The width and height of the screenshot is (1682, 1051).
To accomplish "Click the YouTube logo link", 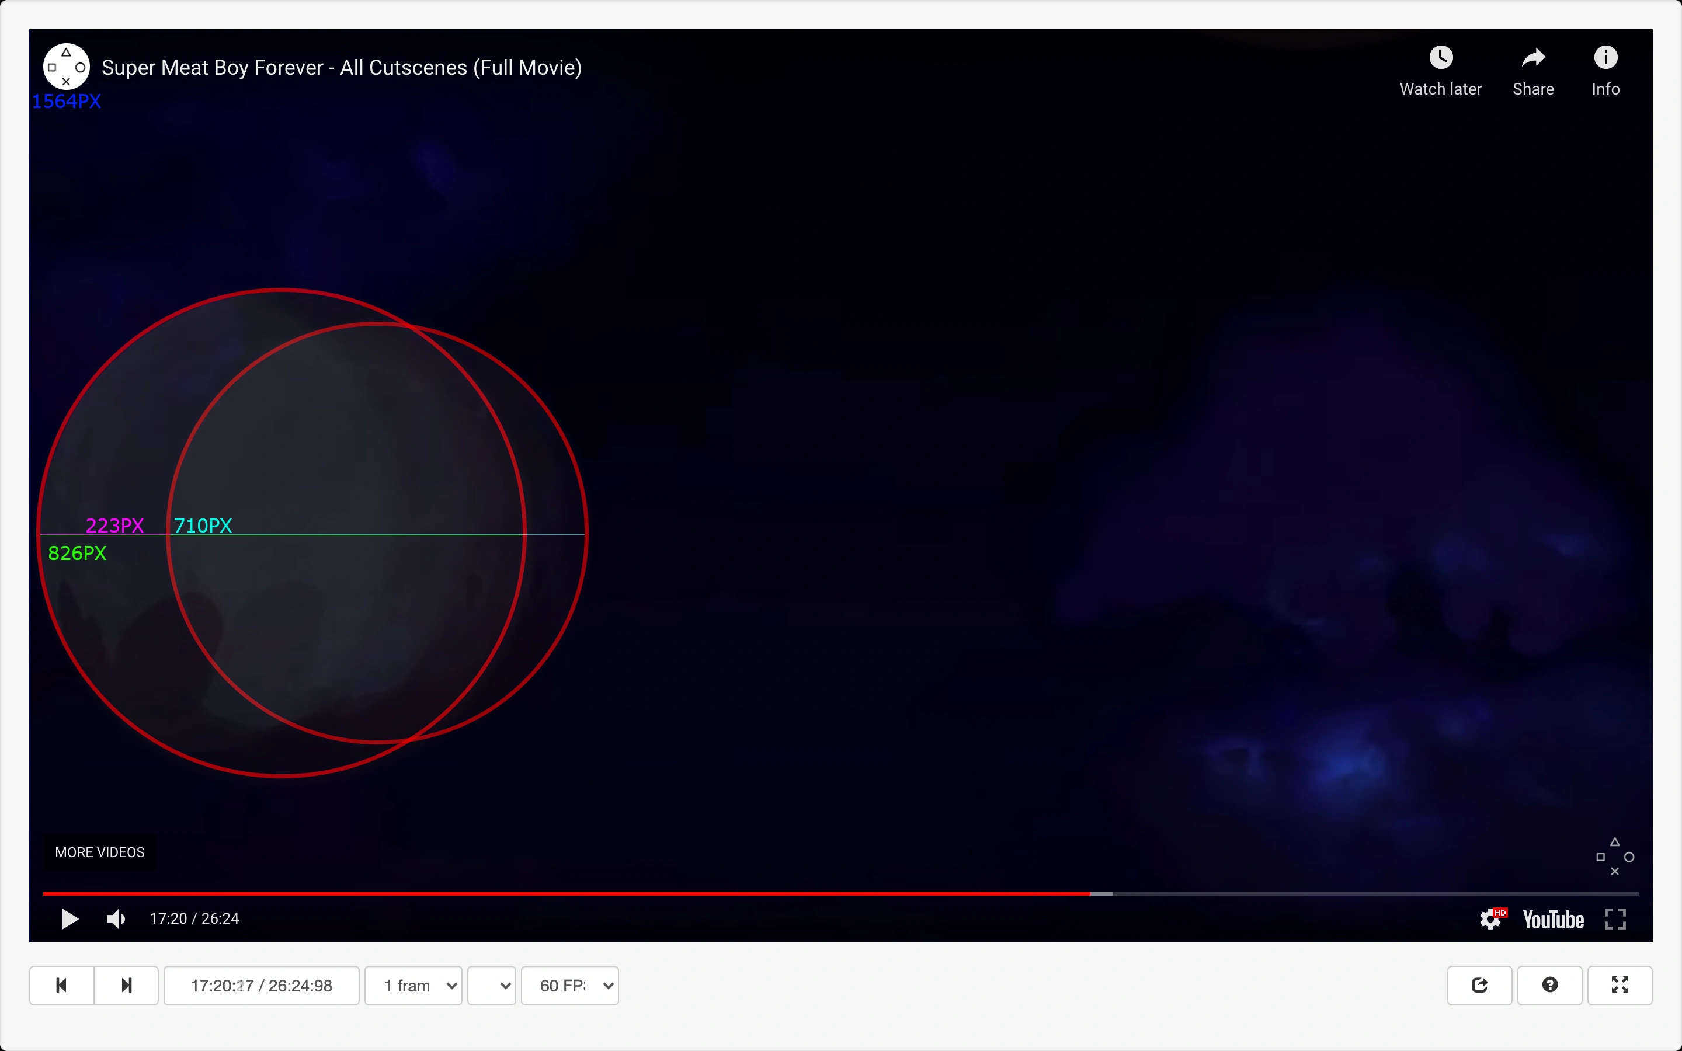I will click(x=1553, y=920).
